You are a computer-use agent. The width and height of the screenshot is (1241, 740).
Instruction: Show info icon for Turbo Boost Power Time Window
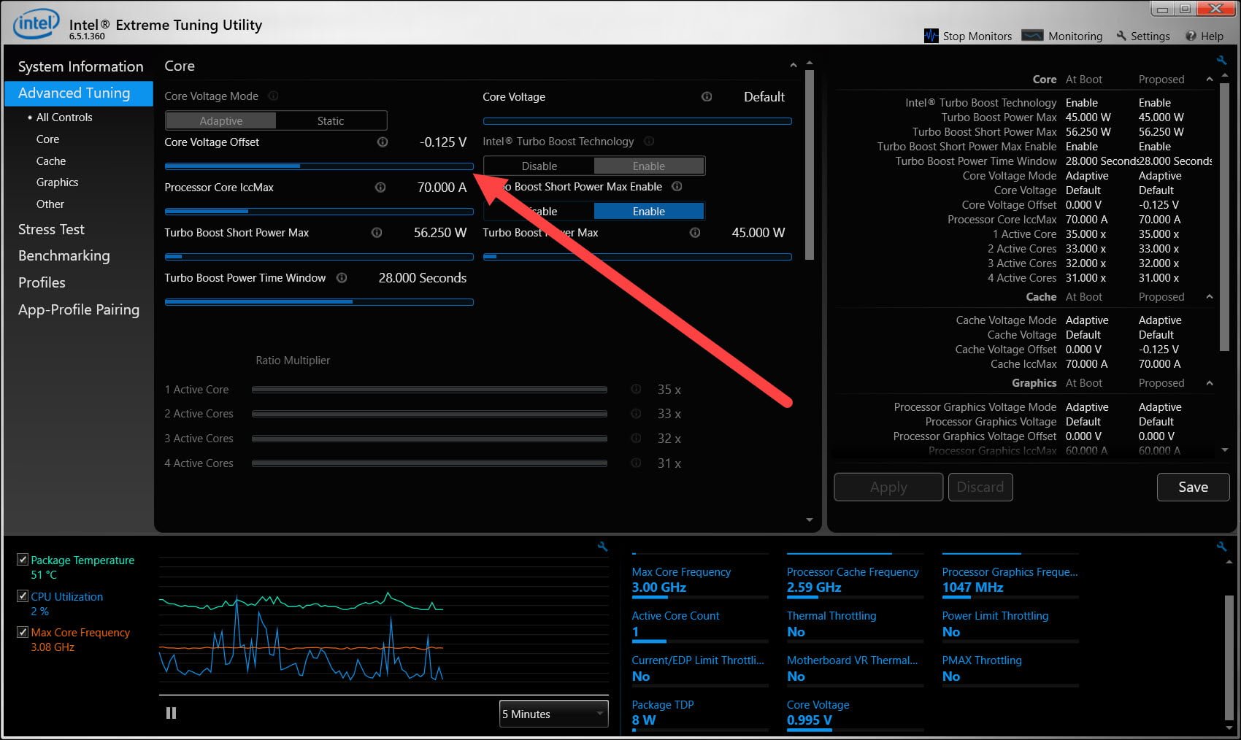point(342,277)
